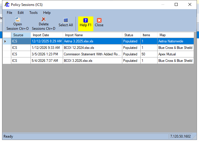Sort by the Source column header
199x142 pixels.
pos(21,35)
